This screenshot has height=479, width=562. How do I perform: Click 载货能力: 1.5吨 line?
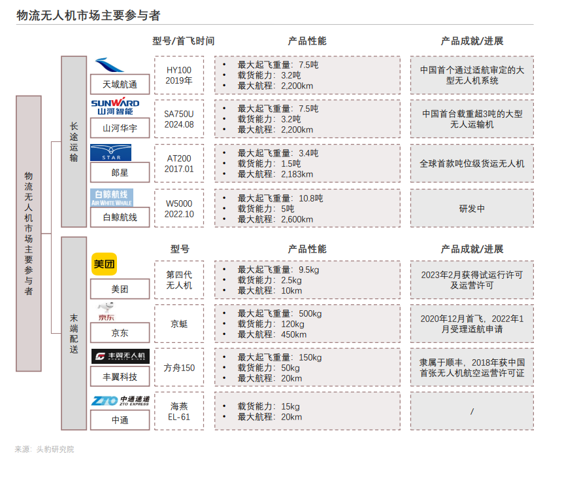[269, 164]
